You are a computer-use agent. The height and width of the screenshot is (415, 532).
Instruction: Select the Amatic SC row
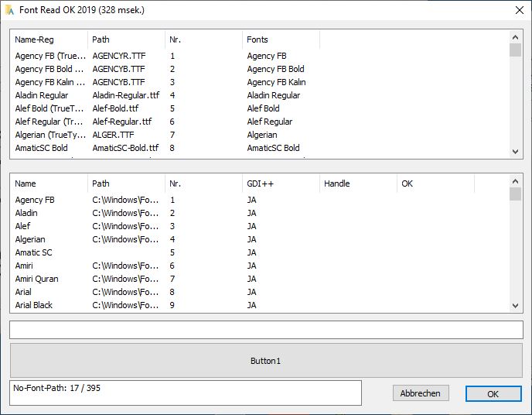pyautogui.click(x=33, y=252)
